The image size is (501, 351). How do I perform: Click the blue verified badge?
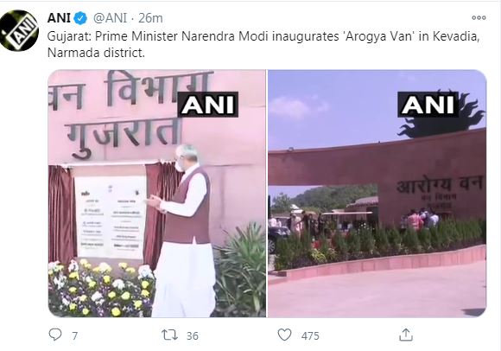80,18
